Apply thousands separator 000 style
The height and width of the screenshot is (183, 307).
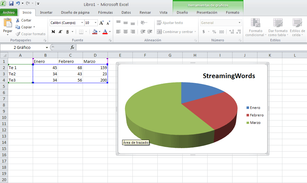point(221,32)
